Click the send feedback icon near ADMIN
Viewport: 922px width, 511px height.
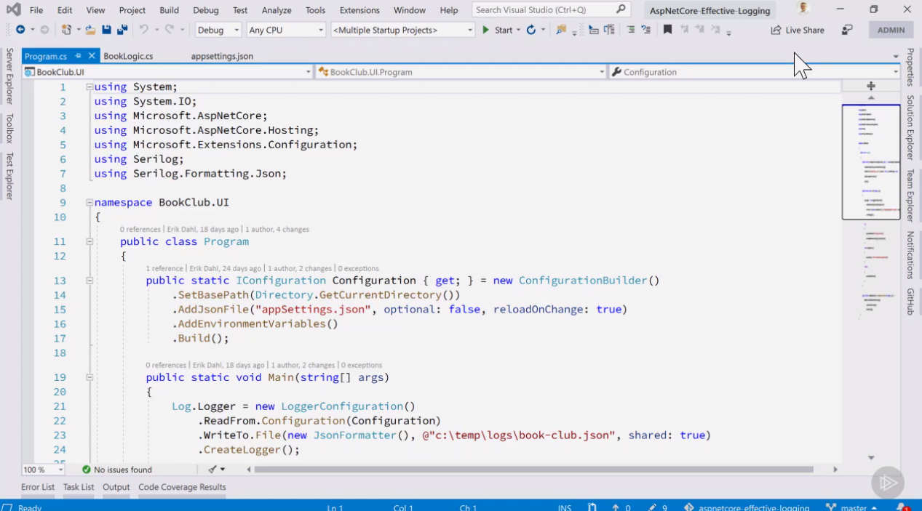847,30
